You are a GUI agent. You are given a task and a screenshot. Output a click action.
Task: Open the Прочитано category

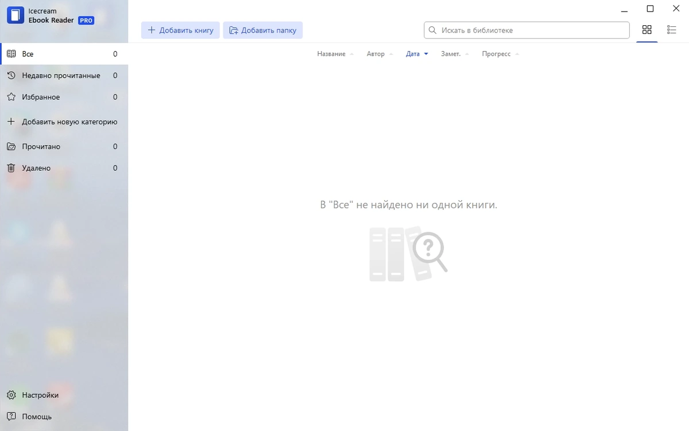64,147
